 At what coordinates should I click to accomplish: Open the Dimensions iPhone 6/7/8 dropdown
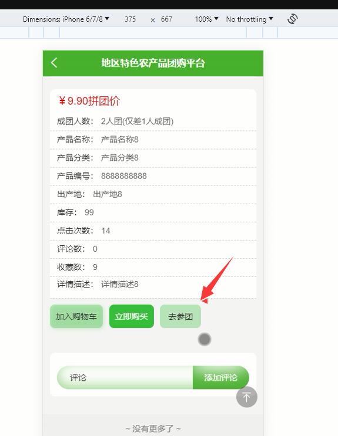(x=66, y=19)
